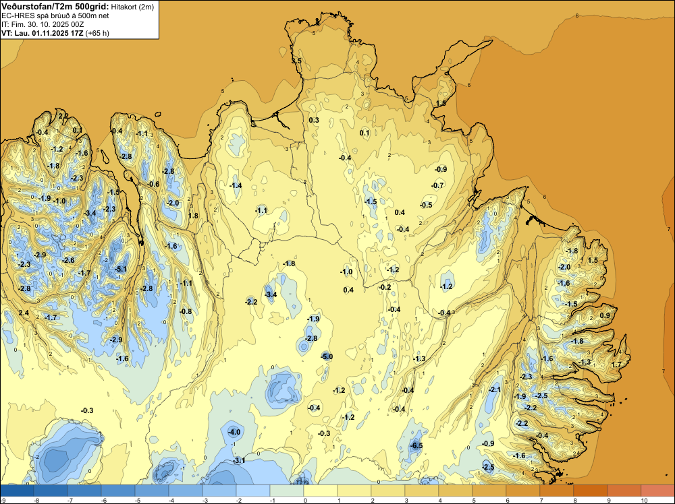The width and height of the screenshot is (675, 504).
Task: Click the '(+65 h)' forecast offset text
Action: [x=97, y=33]
